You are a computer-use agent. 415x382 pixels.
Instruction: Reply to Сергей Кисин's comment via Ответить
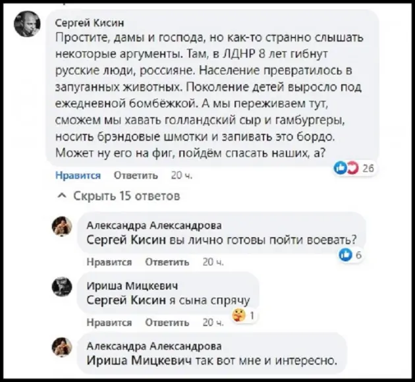tap(136, 176)
